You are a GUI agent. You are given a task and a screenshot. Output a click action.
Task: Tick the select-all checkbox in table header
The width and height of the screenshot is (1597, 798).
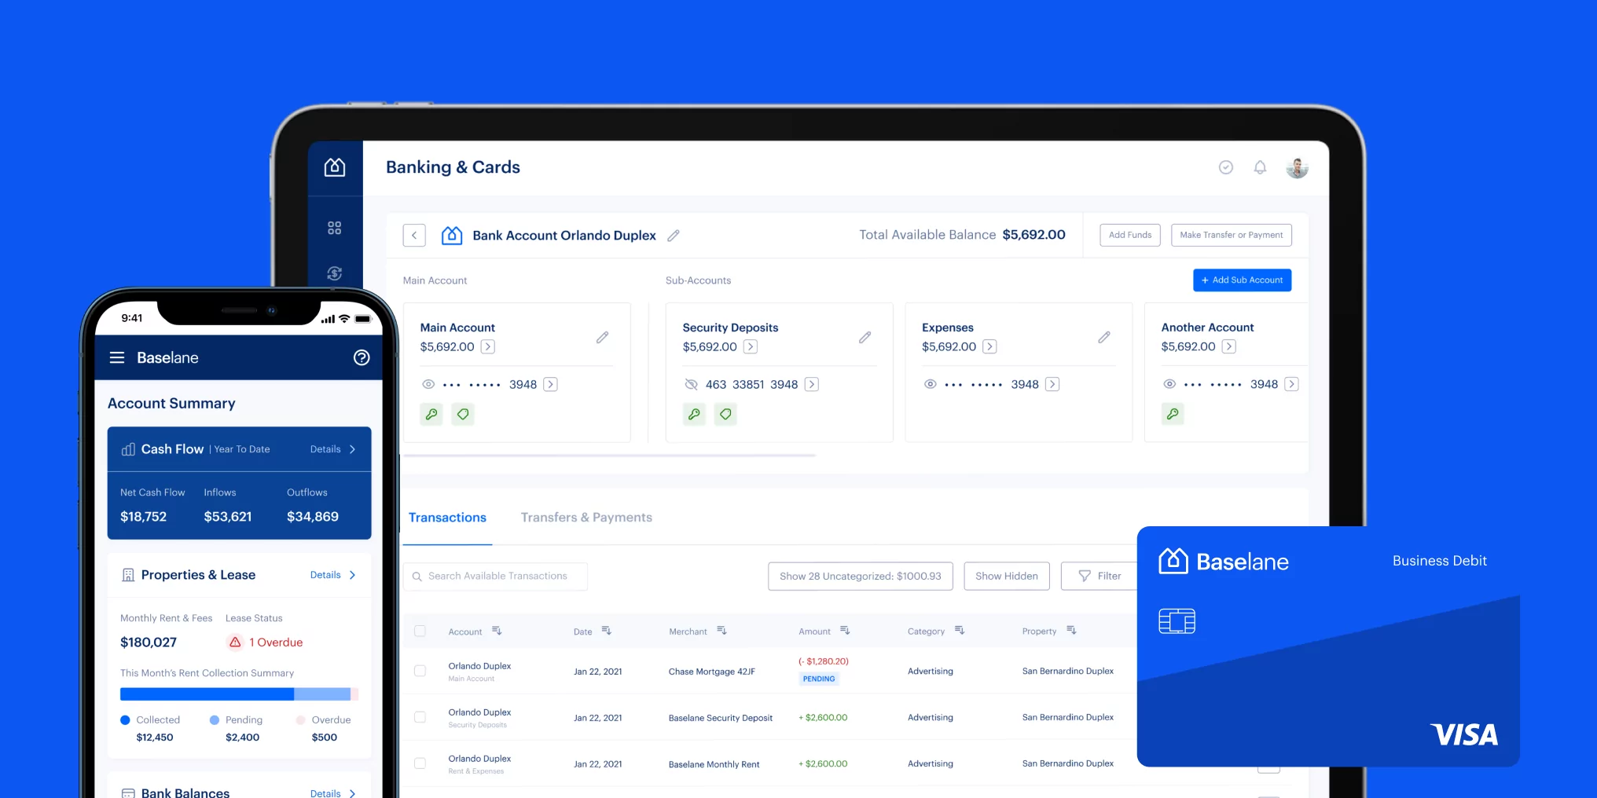click(x=420, y=631)
